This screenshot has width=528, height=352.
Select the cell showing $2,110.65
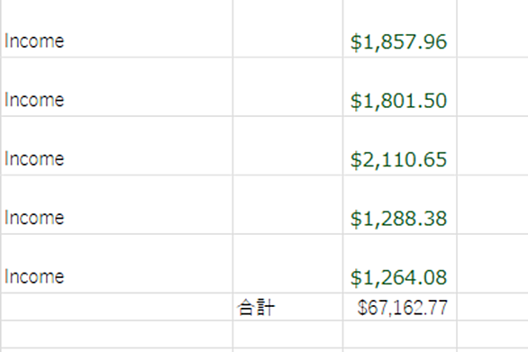[x=400, y=146]
